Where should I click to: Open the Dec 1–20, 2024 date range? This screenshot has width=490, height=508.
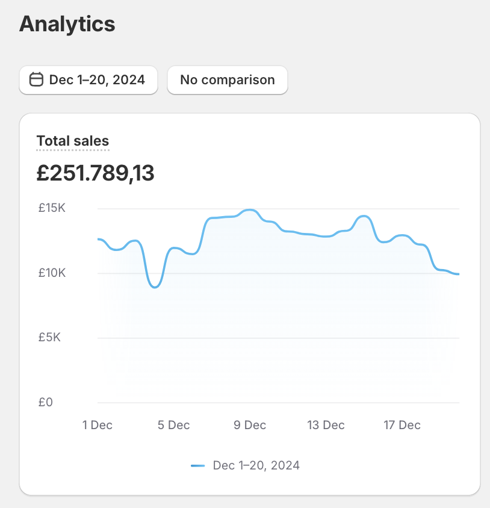pyautogui.click(x=96, y=79)
